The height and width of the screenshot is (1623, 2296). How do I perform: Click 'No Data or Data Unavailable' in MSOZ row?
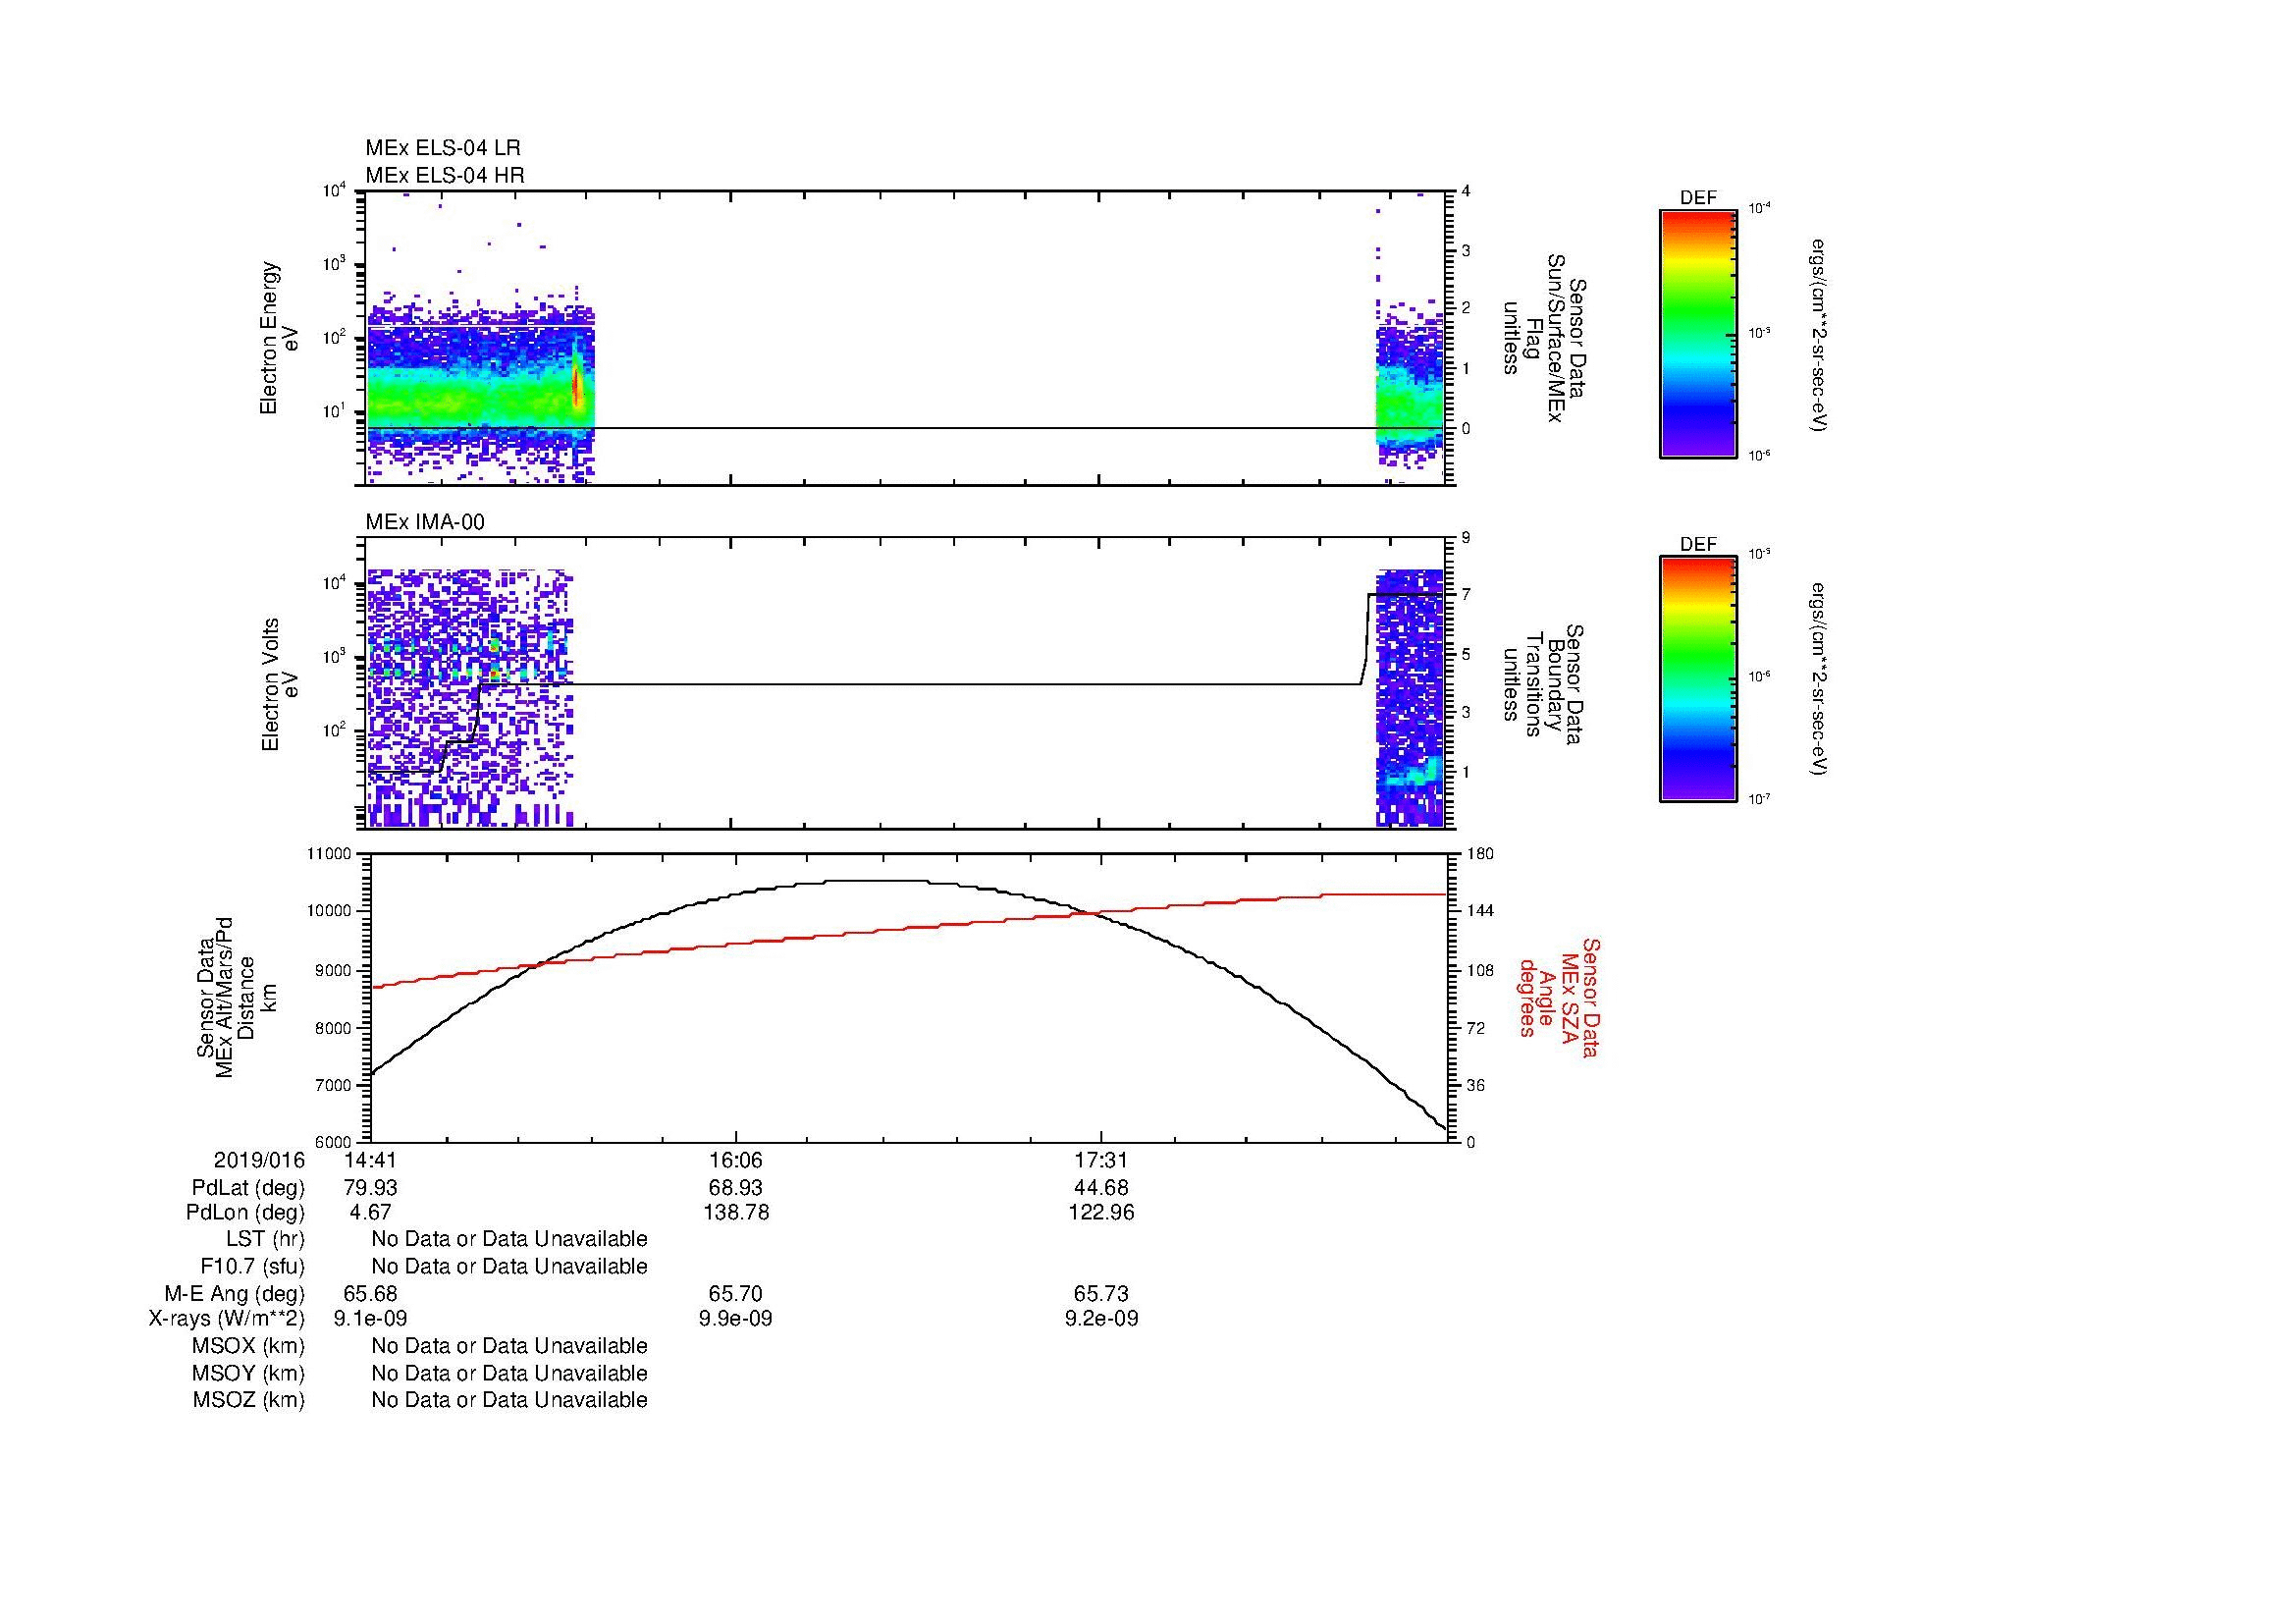click(x=509, y=1400)
